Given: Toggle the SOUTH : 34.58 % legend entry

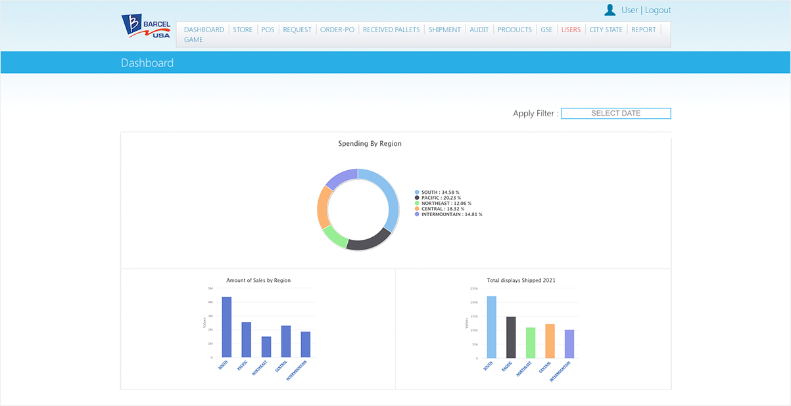Looking at the screenshot, I should (437, 192).
